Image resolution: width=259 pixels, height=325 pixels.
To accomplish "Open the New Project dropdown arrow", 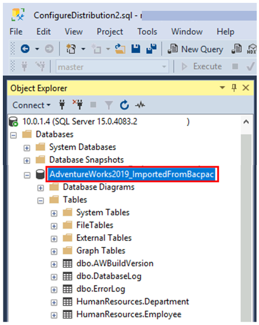I will [x=83, y=49].
